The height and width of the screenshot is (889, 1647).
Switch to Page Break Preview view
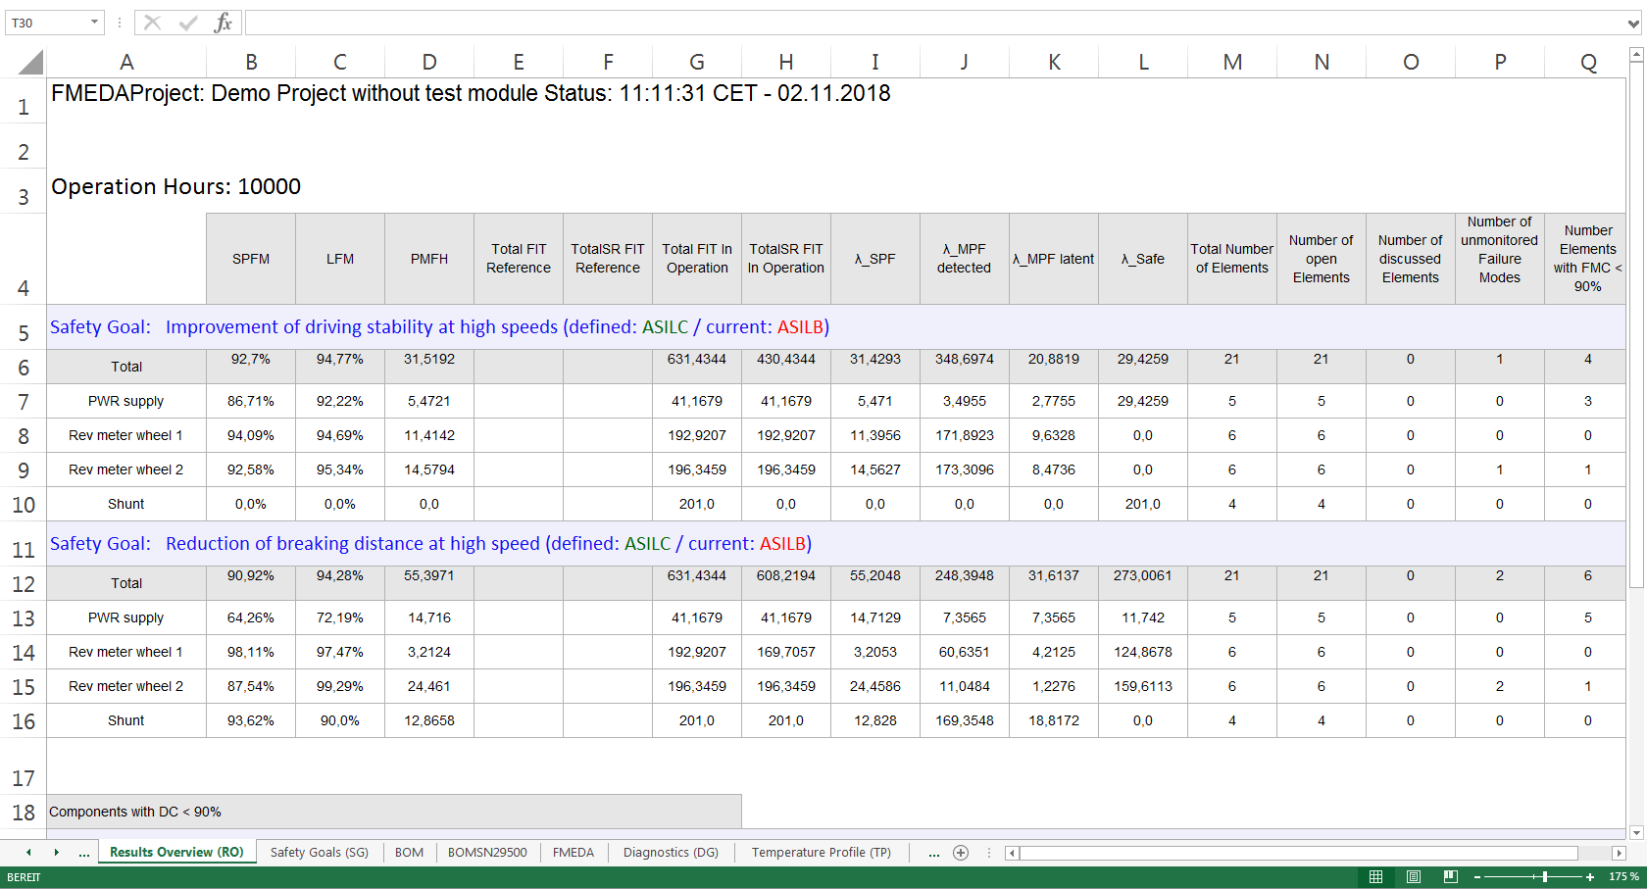1451,877
